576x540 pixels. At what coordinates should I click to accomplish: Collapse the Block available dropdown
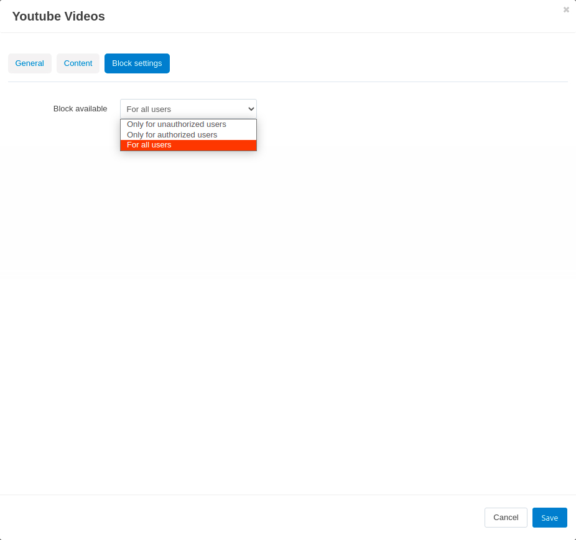pos(188,109)
